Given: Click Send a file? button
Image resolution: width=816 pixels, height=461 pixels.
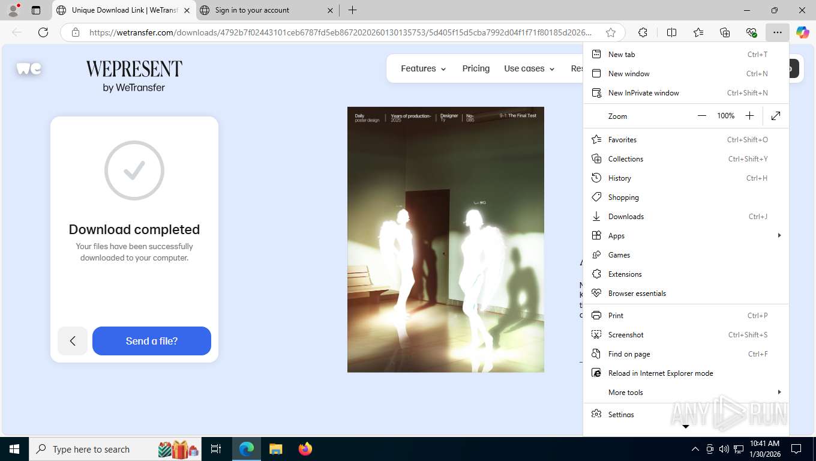Looking at the screenshot, I should [x=152, y=341].
